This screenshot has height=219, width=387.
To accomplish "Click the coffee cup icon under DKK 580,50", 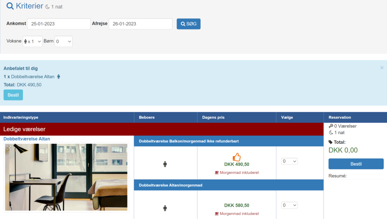I will click(x=217, y=214).
